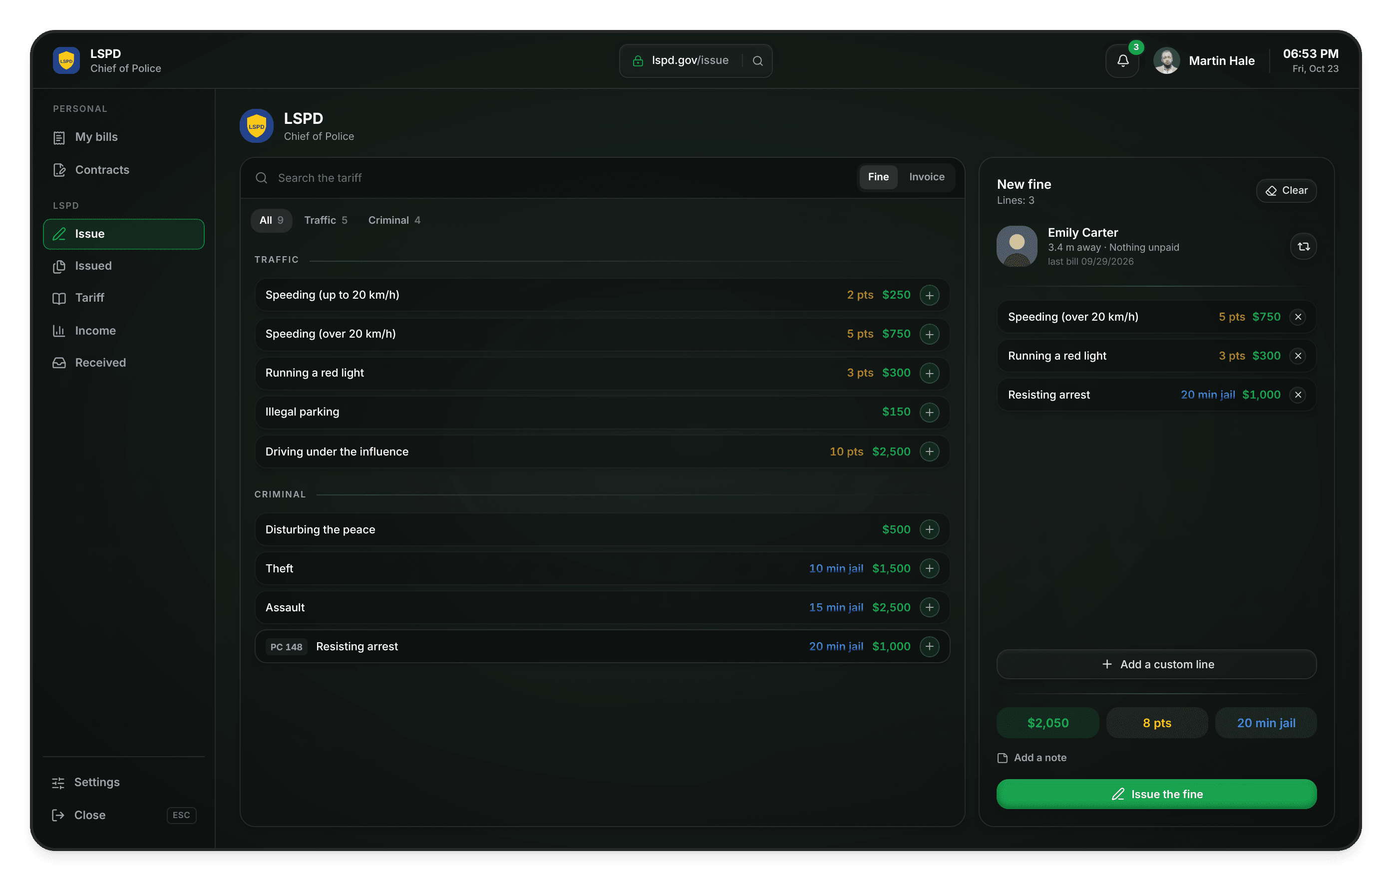The image size is (1392, 881).
Task: Clear the new fine
Action: tap(1286, 191)
